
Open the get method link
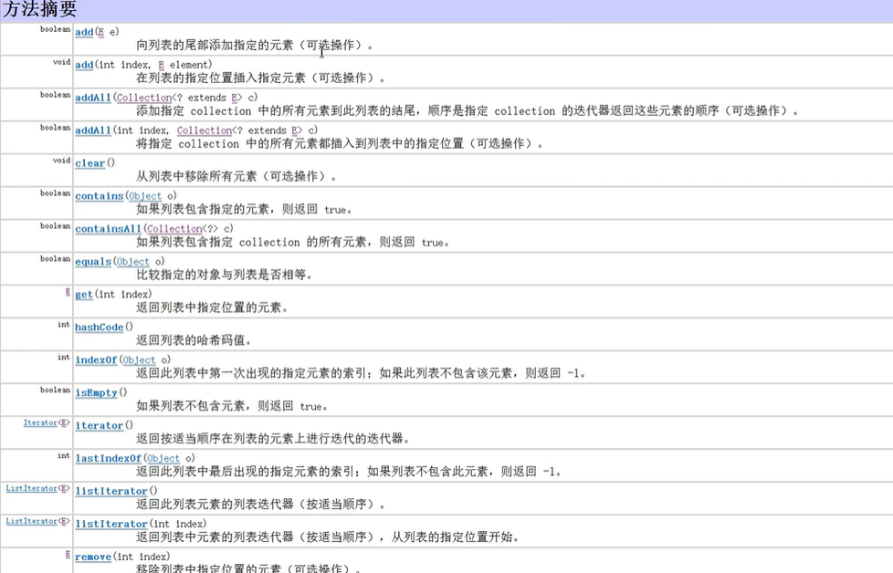click(84, 294)
